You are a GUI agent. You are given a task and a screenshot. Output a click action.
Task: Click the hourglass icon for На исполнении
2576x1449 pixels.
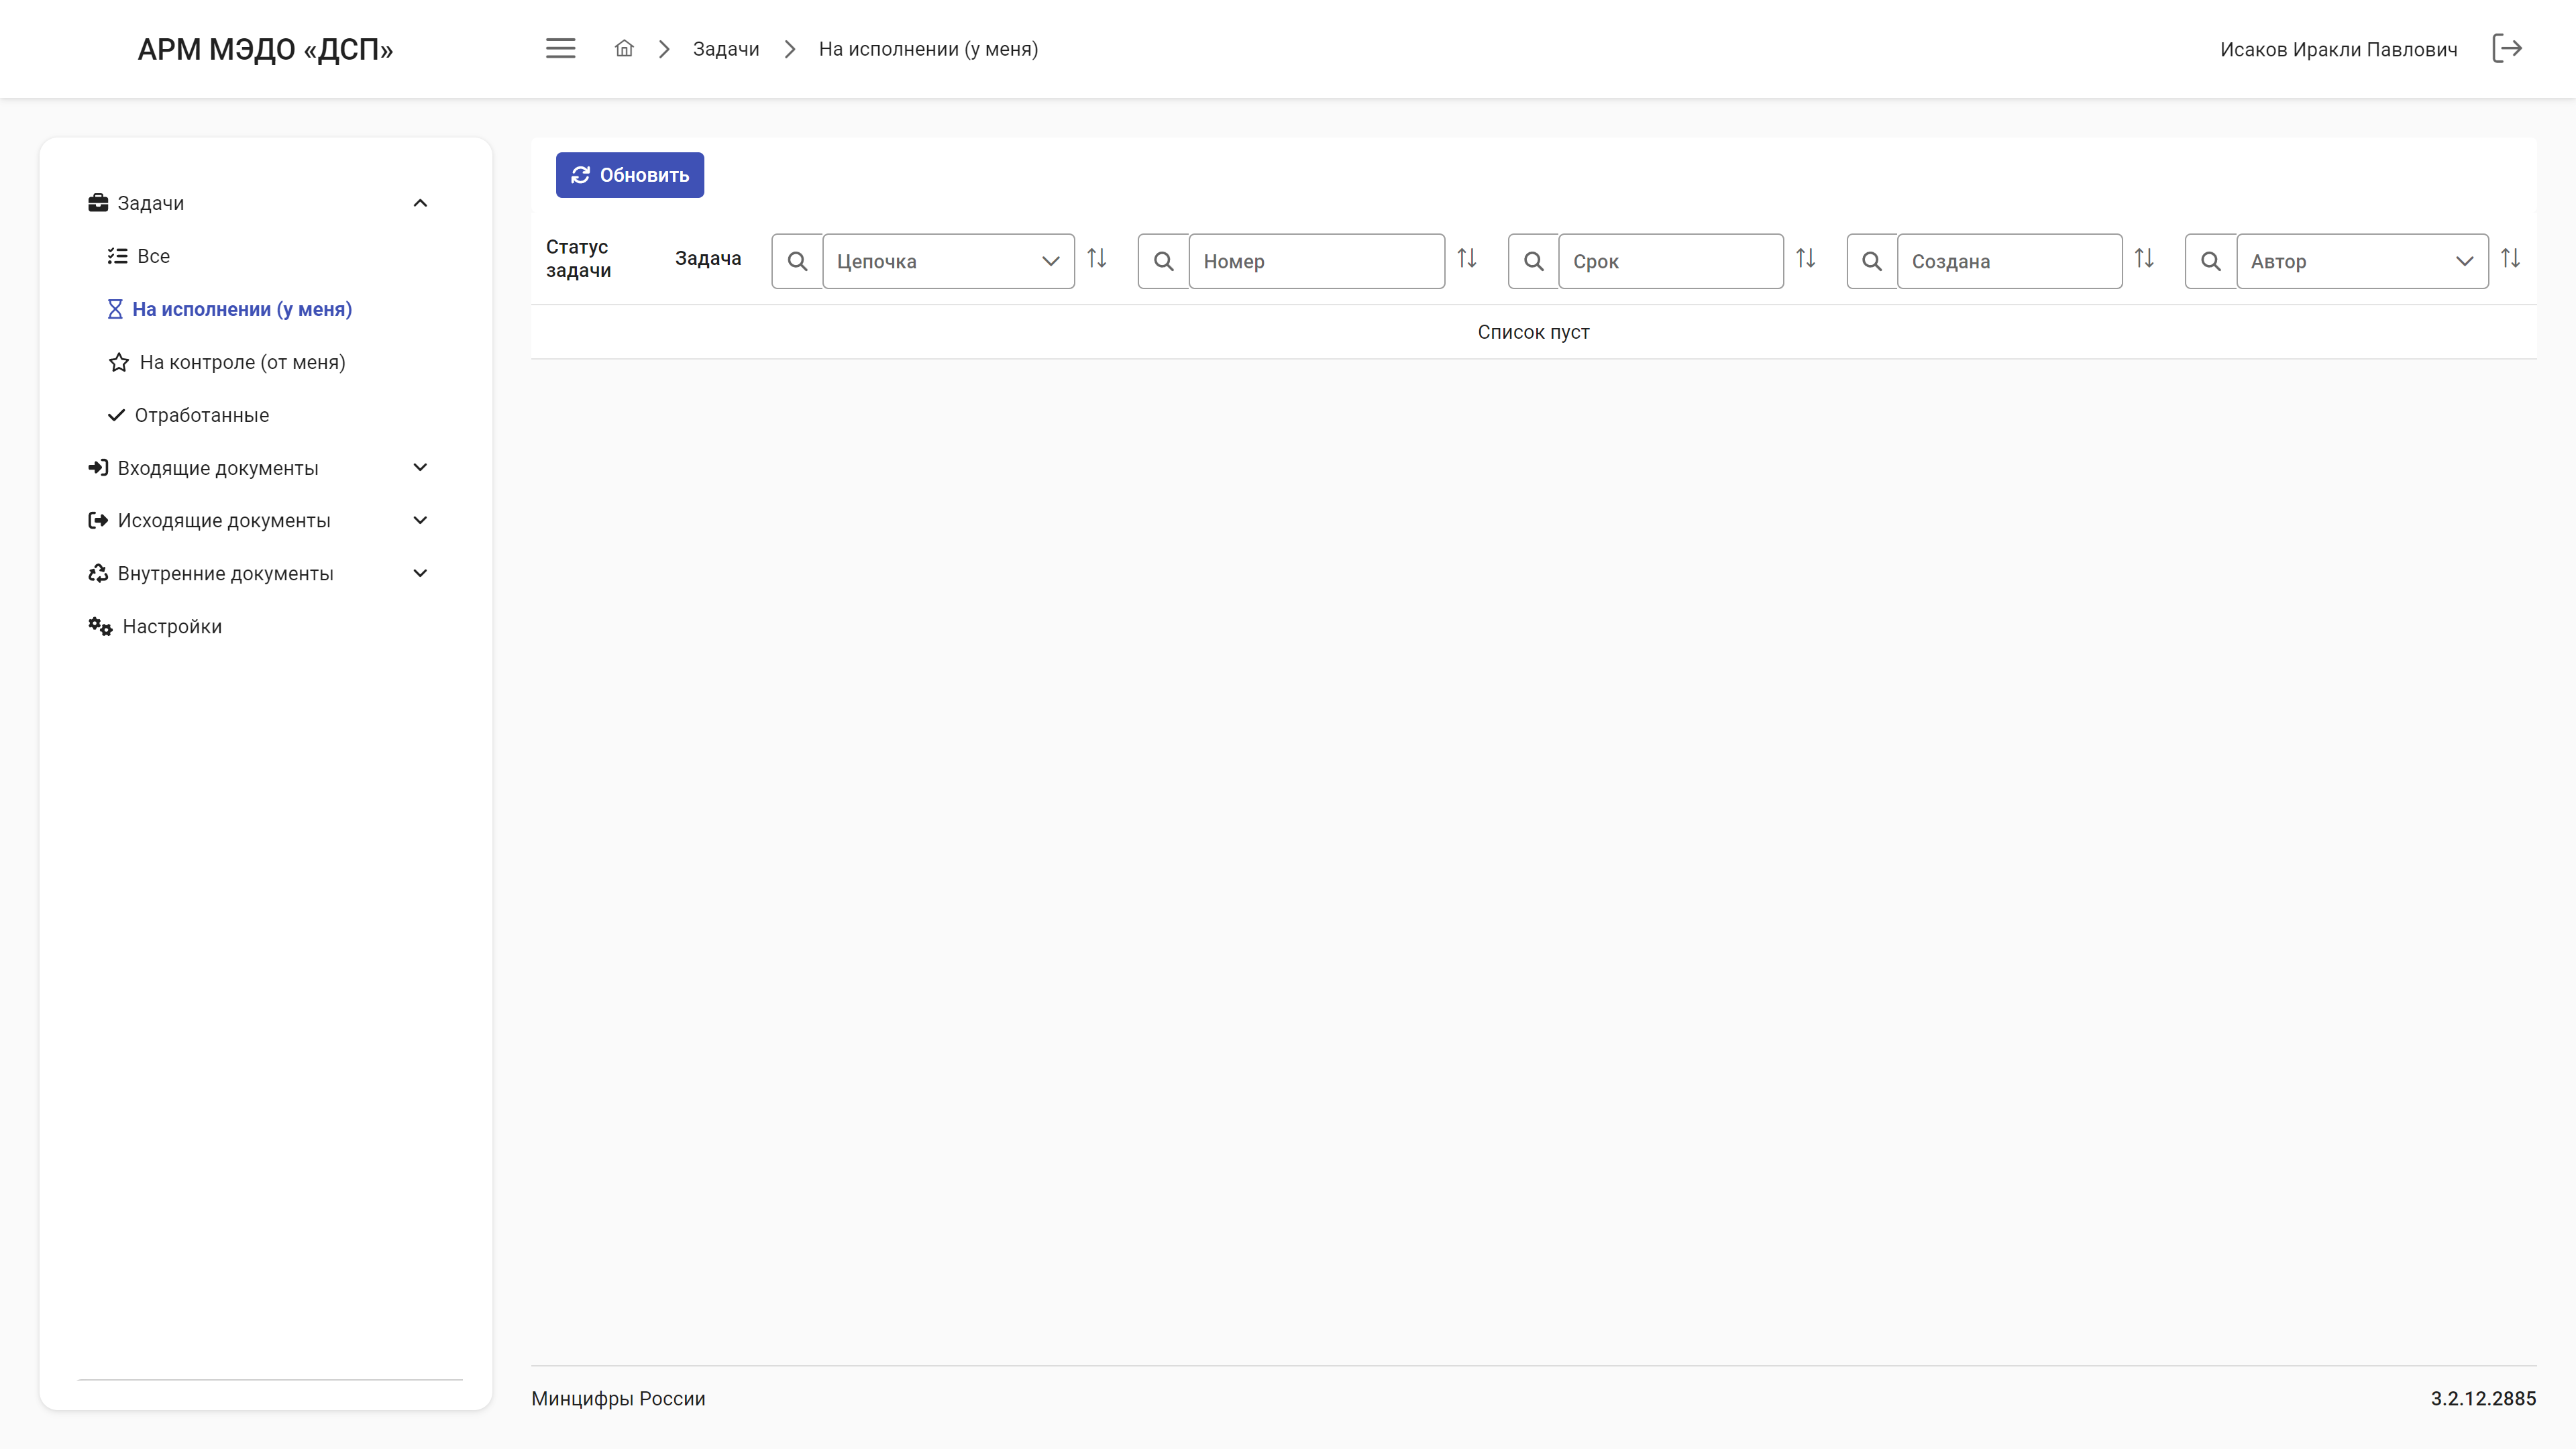tap(115, 309)
